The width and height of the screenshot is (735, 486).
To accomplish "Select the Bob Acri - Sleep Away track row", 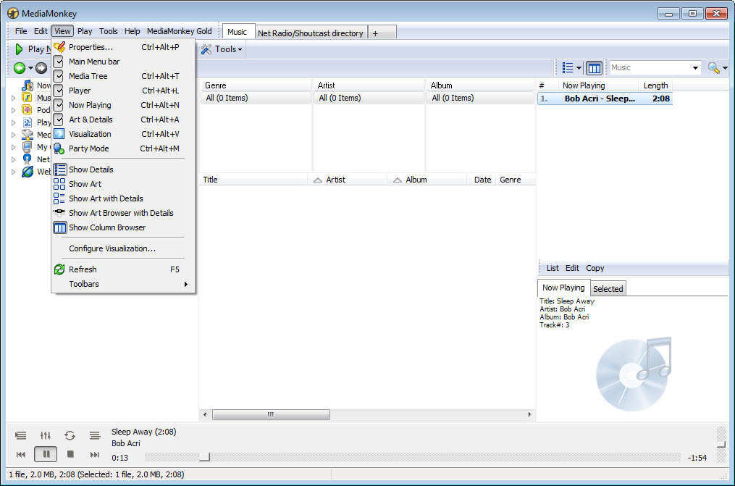I will (605, 99).
